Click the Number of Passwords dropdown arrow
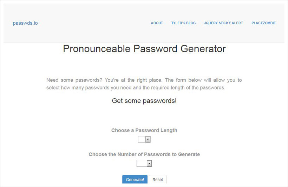 [149, 163]
